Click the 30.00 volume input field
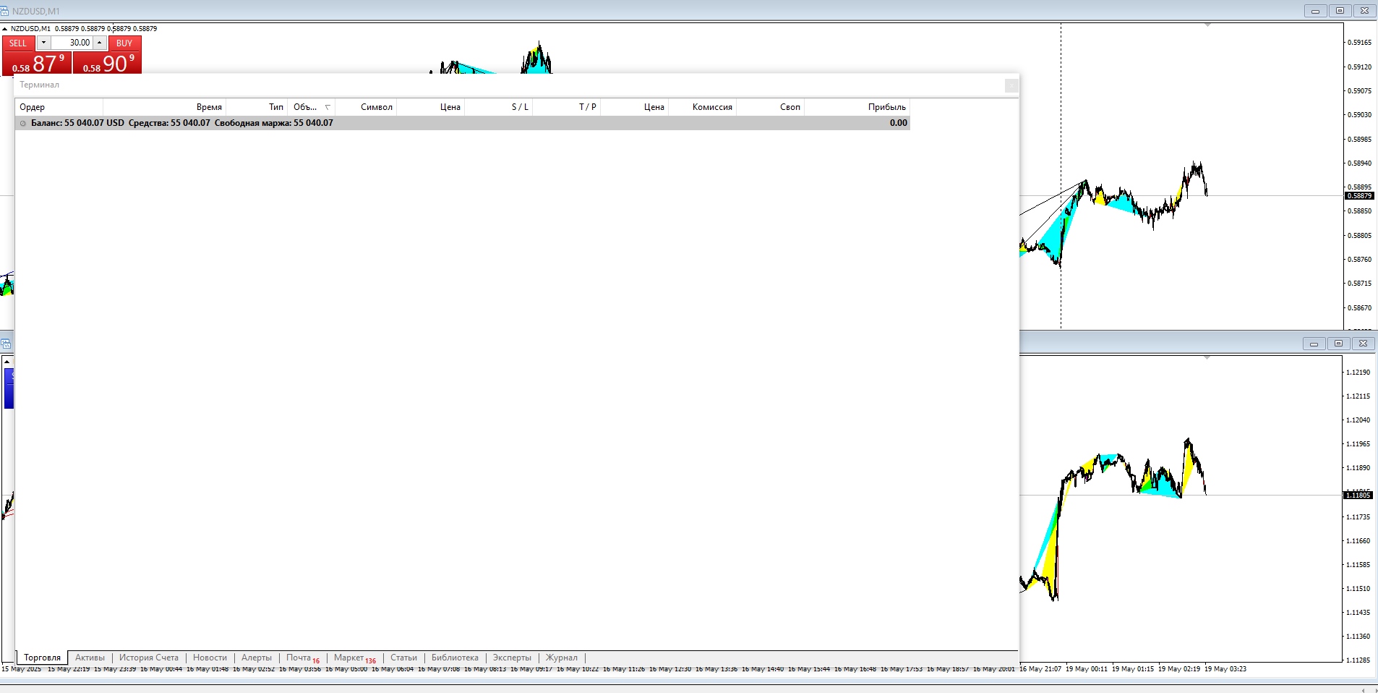The width and height of the screenshot is (1378, 693). click(72, 43)
